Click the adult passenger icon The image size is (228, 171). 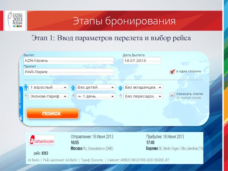(26, 87)
